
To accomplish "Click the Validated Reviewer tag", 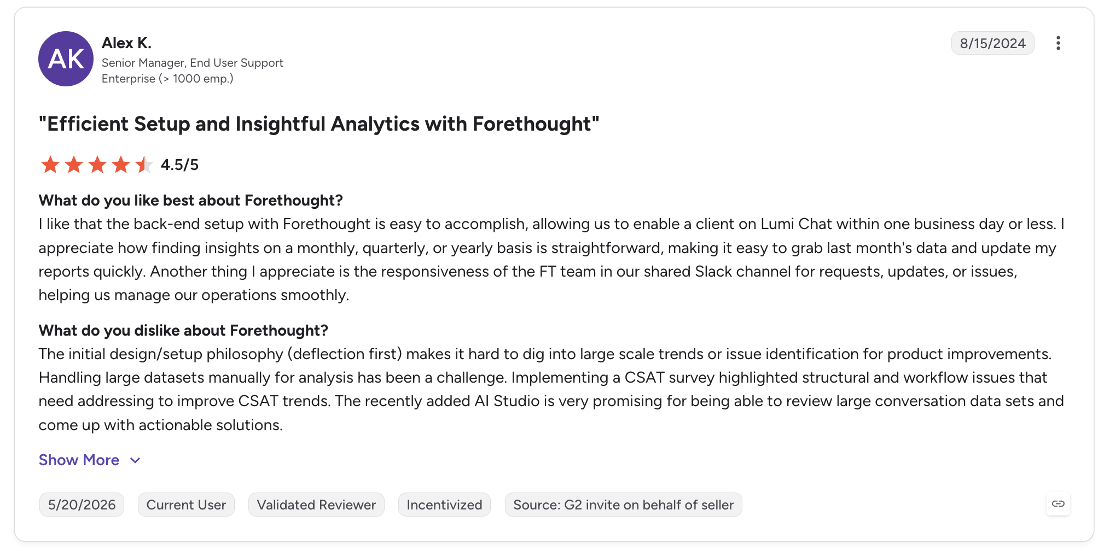I will (316, 505).
